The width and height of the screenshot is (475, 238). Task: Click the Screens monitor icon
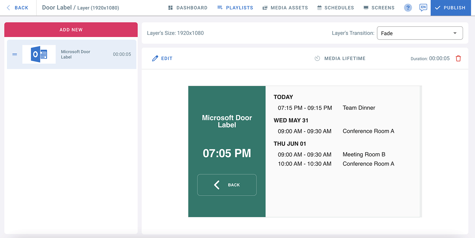pyautogui.click(x=366, y=8)
